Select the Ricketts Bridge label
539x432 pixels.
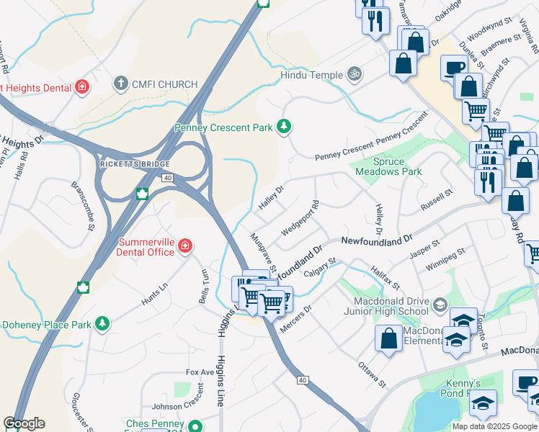(135, 164)
